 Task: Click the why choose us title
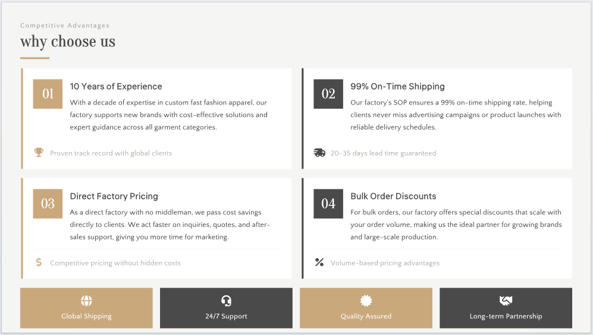click(68, 42)
